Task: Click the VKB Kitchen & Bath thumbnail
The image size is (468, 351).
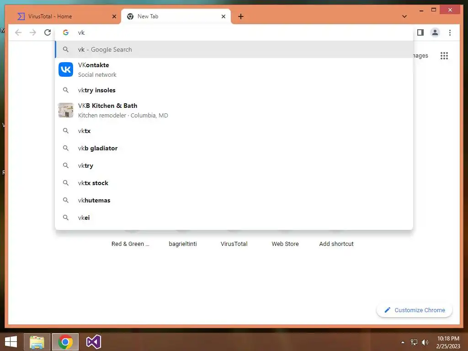Action: [66, 110]
